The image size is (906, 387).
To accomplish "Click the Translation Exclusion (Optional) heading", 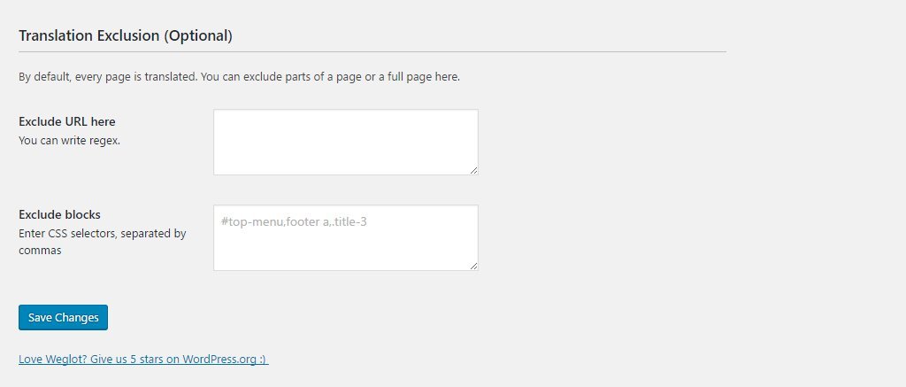I will tap(126, 35).
